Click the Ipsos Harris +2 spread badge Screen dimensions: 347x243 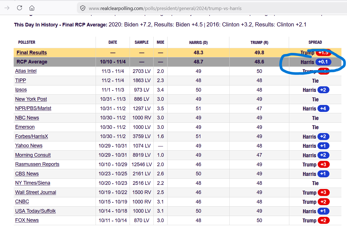point(323,90)
